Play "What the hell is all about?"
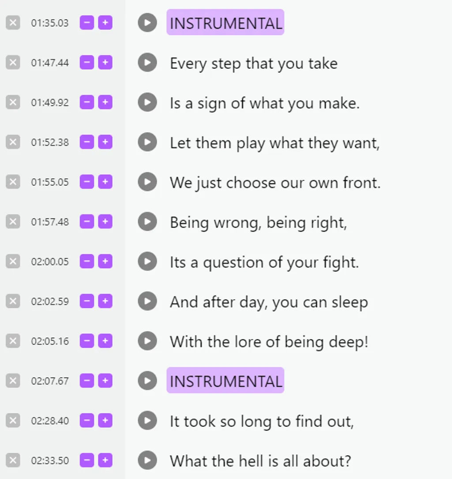 147,460
